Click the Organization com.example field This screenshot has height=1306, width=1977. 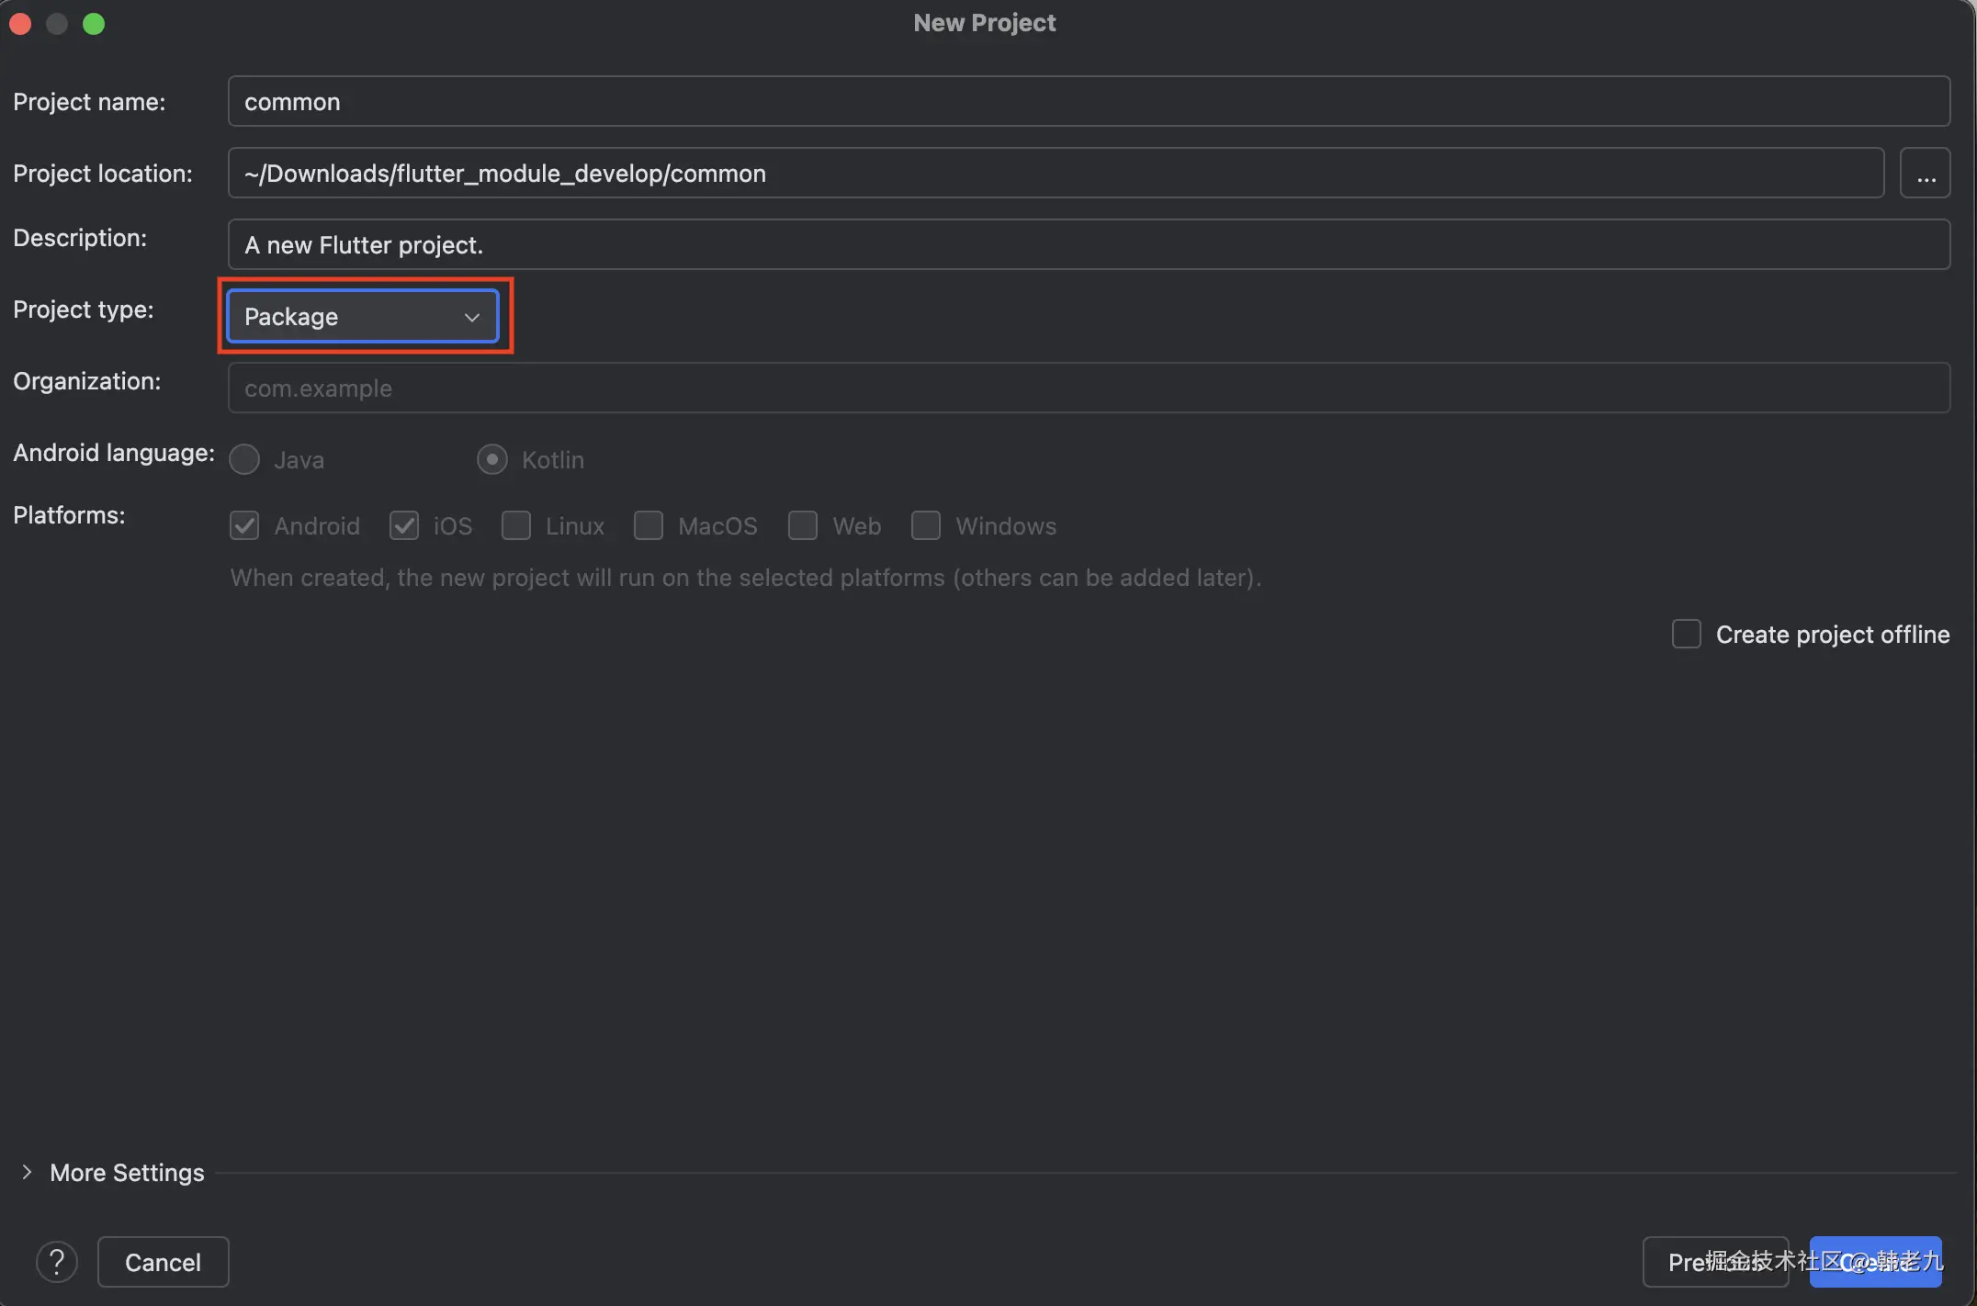(1088, 388)
